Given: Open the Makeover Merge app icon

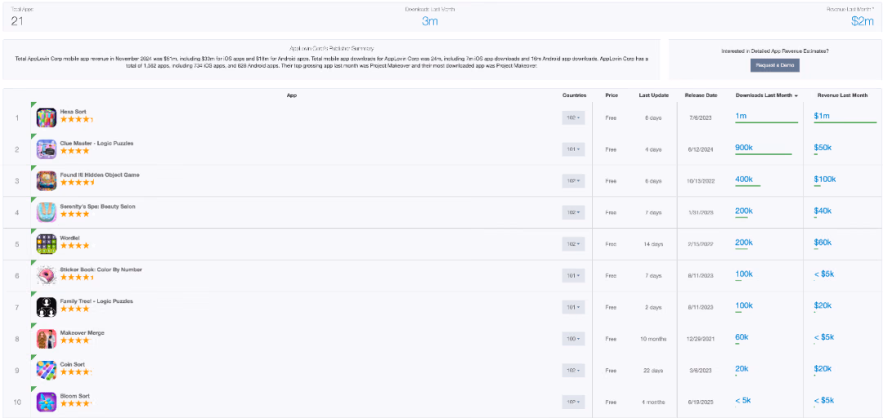Looking at the screenshot, I should pyautogui.click(x=46, y=339).
